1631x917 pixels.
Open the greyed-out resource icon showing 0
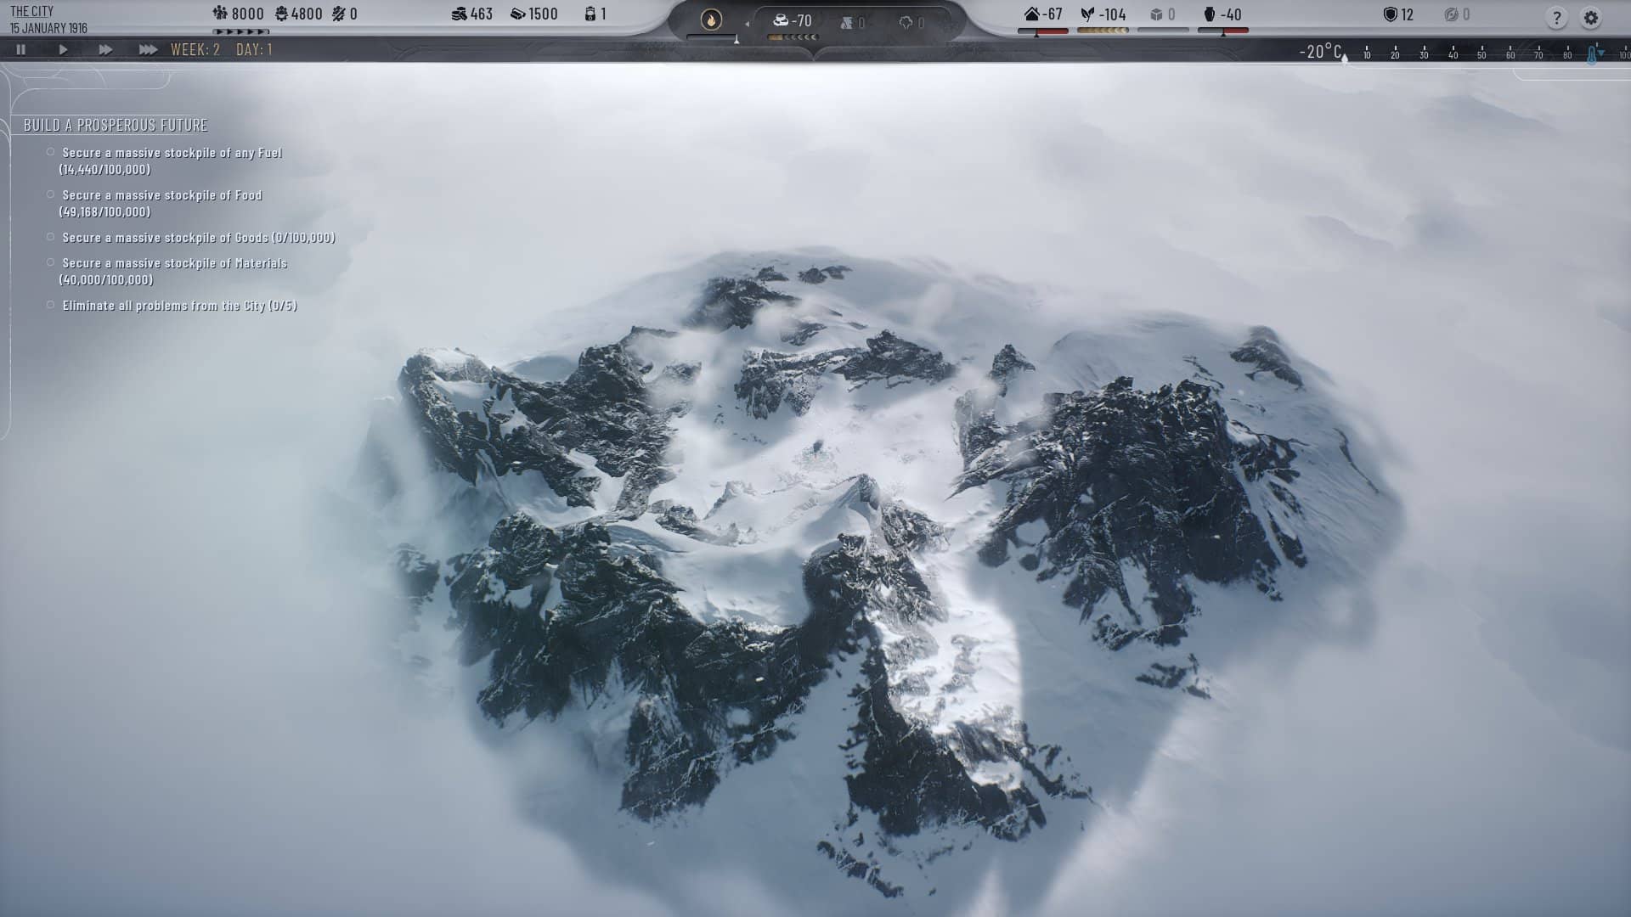pyautogui.click(x=1457, y=14)
